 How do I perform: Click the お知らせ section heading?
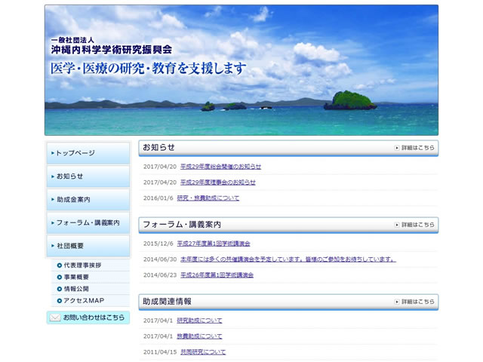coord(158,148)
